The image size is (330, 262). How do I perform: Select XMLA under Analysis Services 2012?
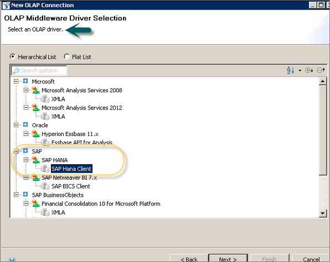(x=58, y=117)
